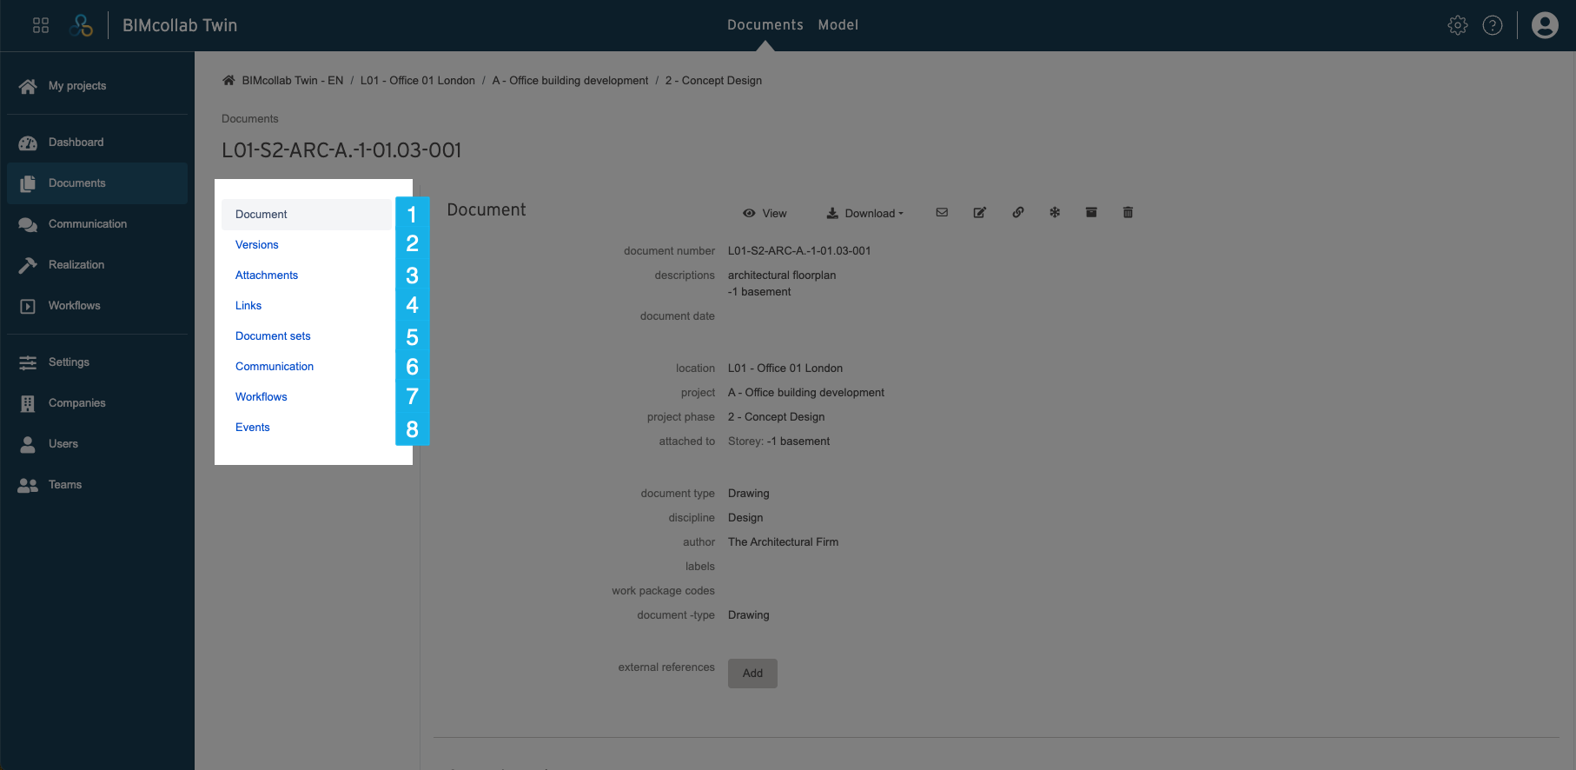Click the freeze snowflake icon
The width and height of the screenshot is (1576, 770).
click(1055, 212)
